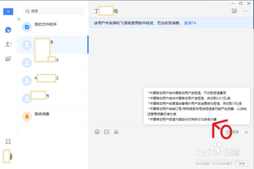View SMS pricing info via the question mark icon

(x=228, y=132)
